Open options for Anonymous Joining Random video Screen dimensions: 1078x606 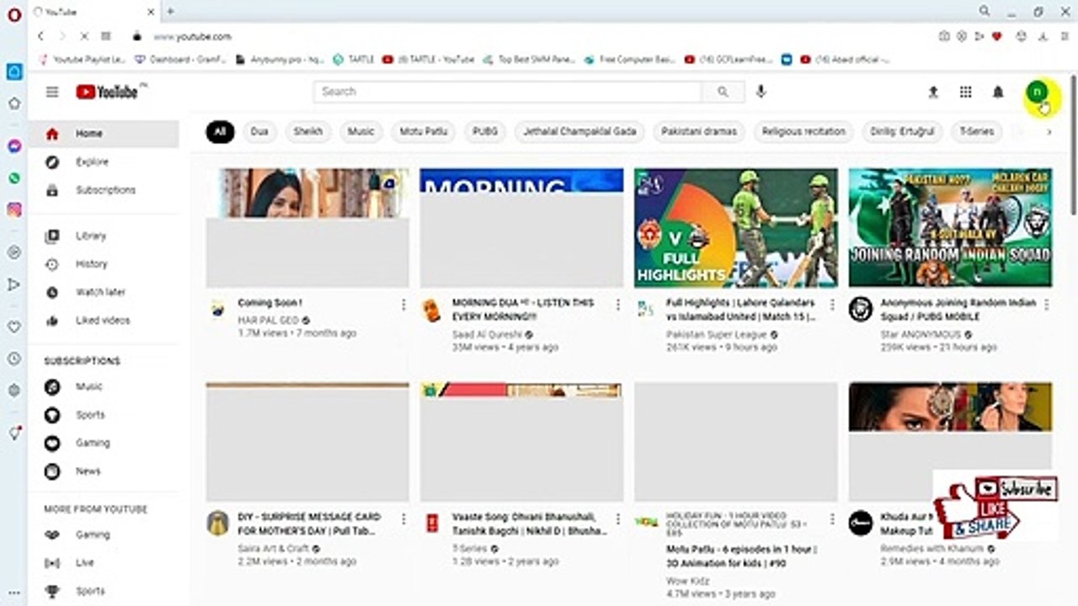tap(1047, 305)
